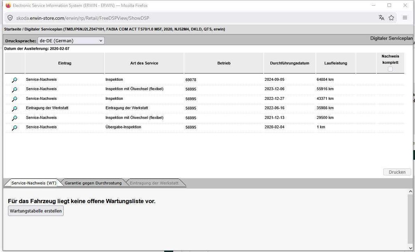The image size is (415, 252).
Task: Click date 2022-06-16 in table
Action: pos(274,108)
